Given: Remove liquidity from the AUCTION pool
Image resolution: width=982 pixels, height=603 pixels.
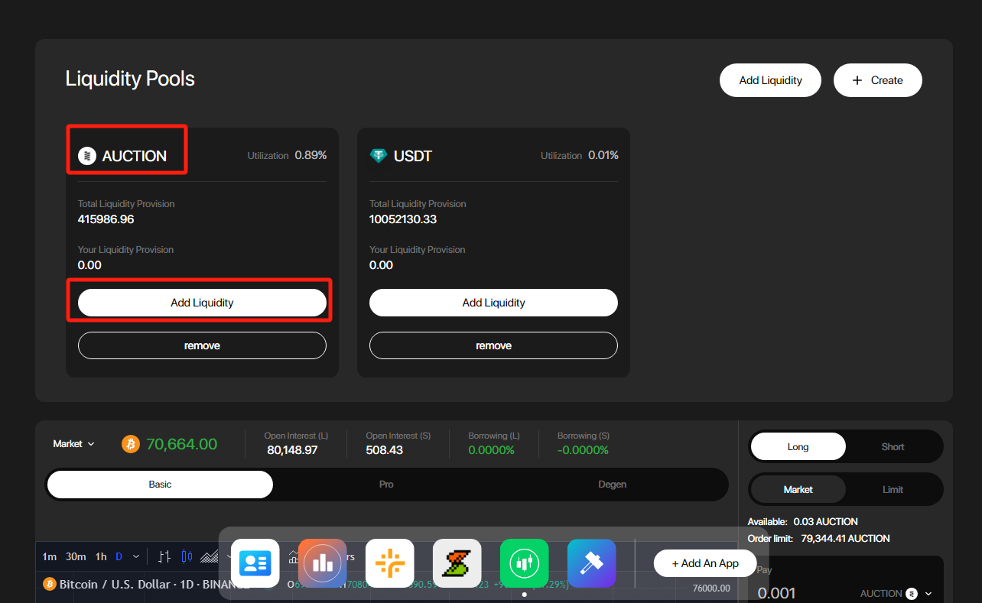Looking at the screenshot, I should point(202,345).
